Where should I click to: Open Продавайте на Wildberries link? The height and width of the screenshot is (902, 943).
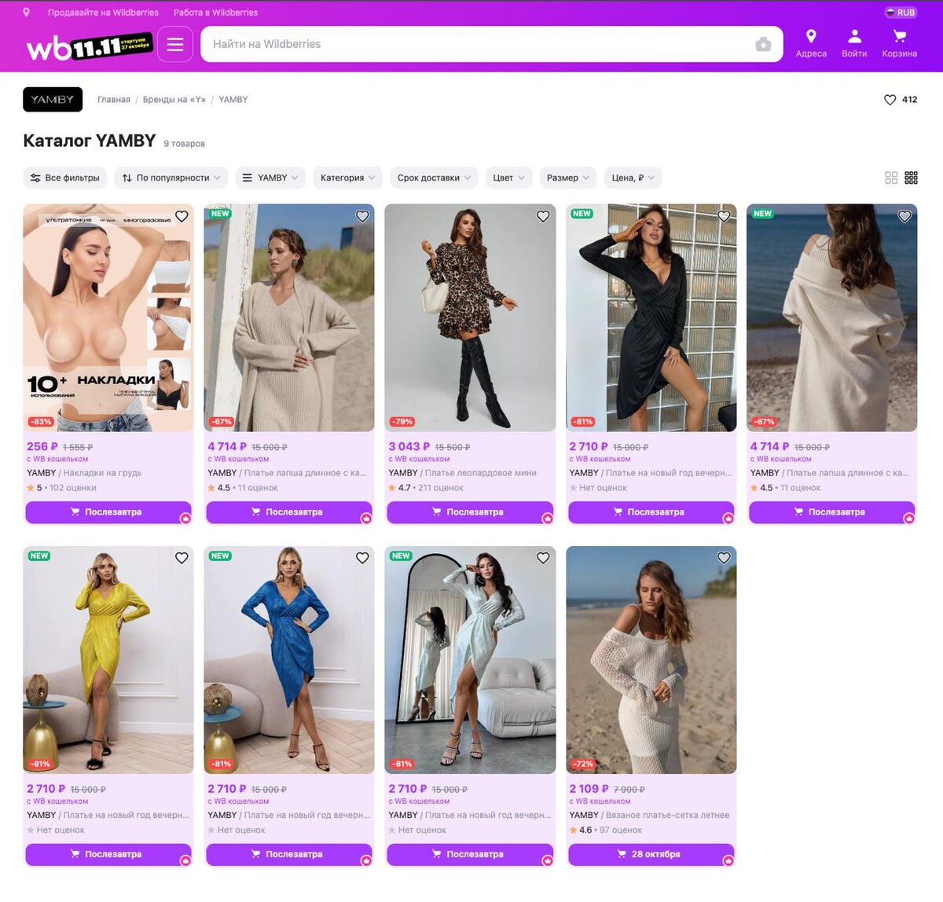[x=103, y=13]
